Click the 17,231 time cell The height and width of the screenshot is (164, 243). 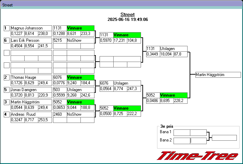point(120,40)
